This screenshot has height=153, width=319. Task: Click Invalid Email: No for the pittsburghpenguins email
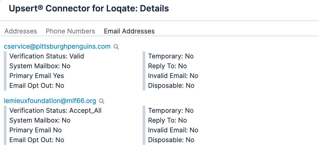point(173,76)
